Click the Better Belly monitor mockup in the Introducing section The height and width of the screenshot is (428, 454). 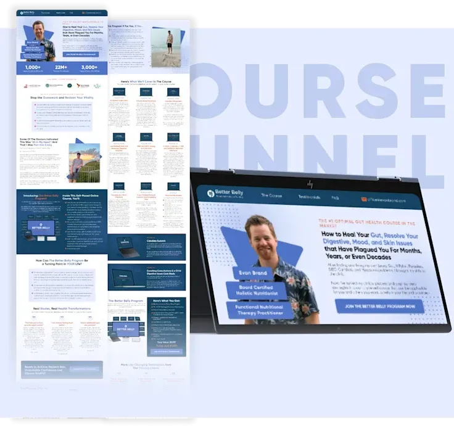pyautogui.click(x=41, y=229)
